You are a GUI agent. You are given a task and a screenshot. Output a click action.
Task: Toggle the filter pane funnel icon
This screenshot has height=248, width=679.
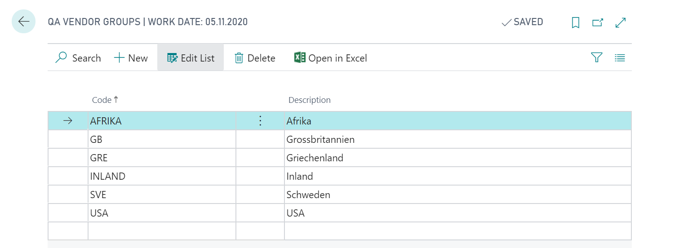(x=596, y=58)
